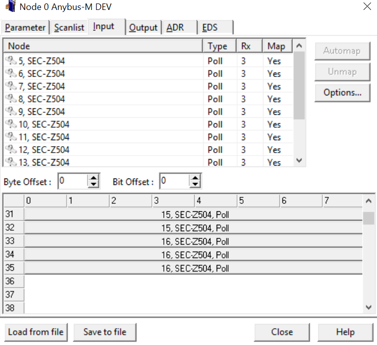
Task: Increase the Bit Offset value
Action: [195, 178]
